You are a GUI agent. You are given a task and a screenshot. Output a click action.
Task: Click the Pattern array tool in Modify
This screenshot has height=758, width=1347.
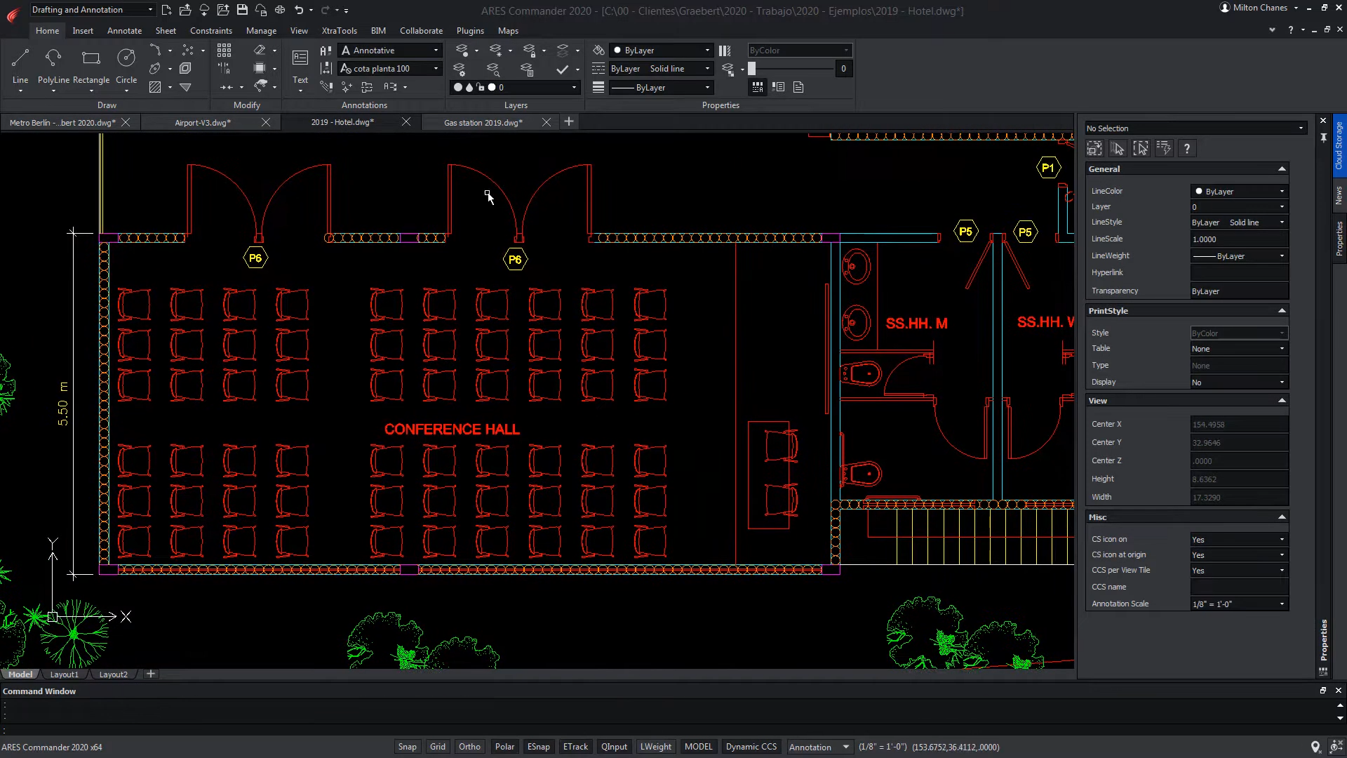tap(224, 50)
